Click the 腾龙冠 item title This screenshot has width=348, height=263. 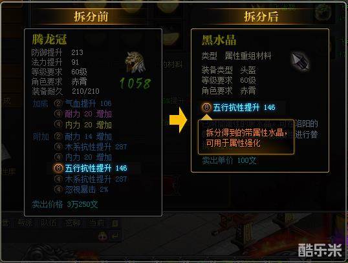pos(49,39)
